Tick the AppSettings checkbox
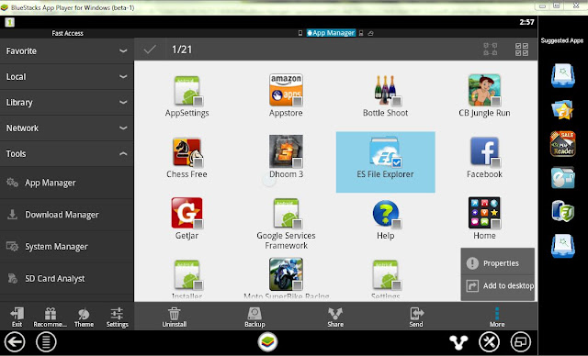Image resolution: width=588 pixels, height=356 pixels. pos(198,101)
